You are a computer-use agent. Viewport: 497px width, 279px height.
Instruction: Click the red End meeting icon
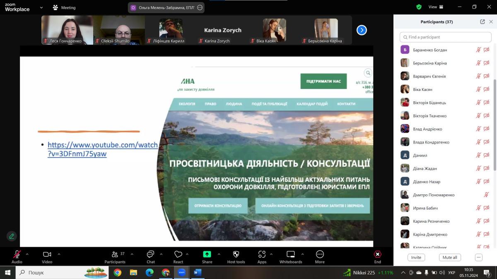378,254
